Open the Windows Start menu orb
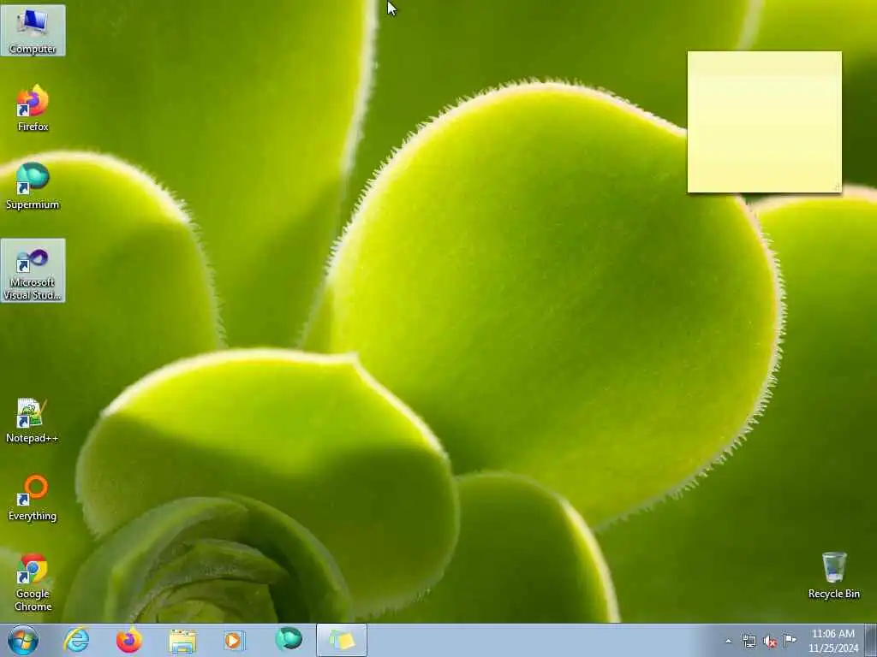This screenshot has height=657, width=877. point(23,640)
